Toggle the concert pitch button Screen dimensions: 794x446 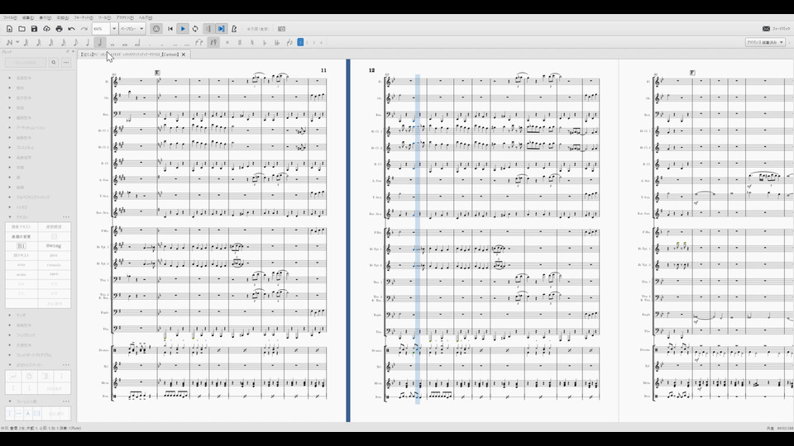pos(258,29)
